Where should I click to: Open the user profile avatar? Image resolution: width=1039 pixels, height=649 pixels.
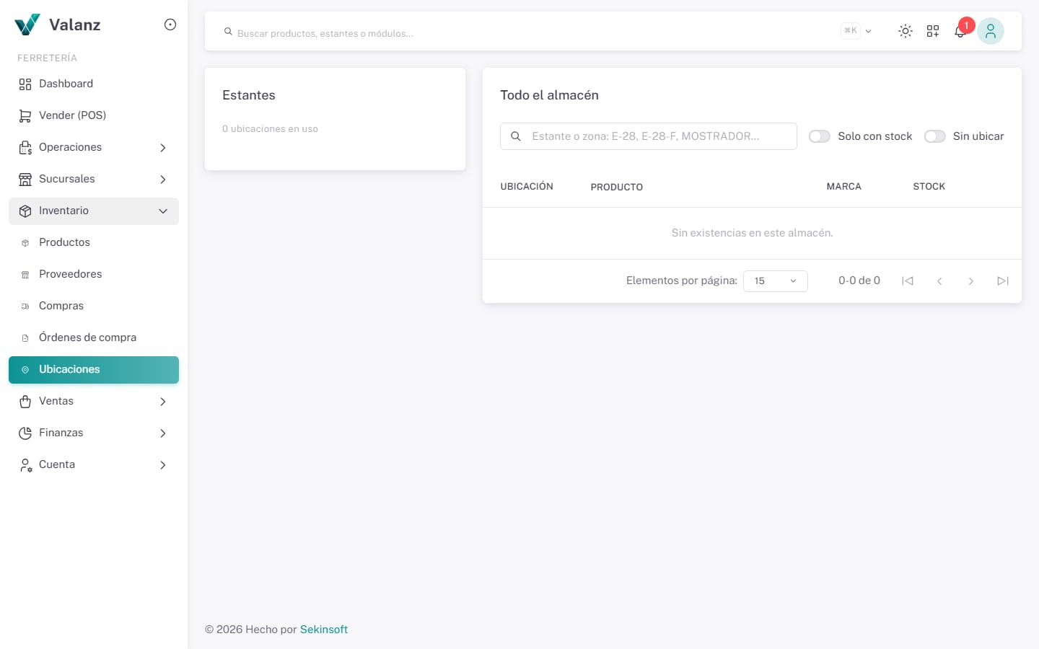click(991, 31)
